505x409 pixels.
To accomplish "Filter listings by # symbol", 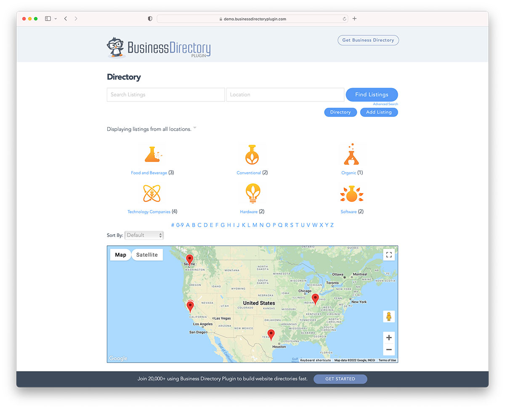I will pos(173,225).
